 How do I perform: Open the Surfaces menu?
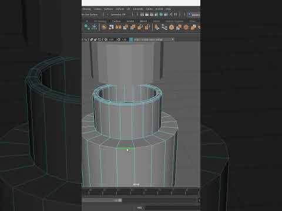108,9
